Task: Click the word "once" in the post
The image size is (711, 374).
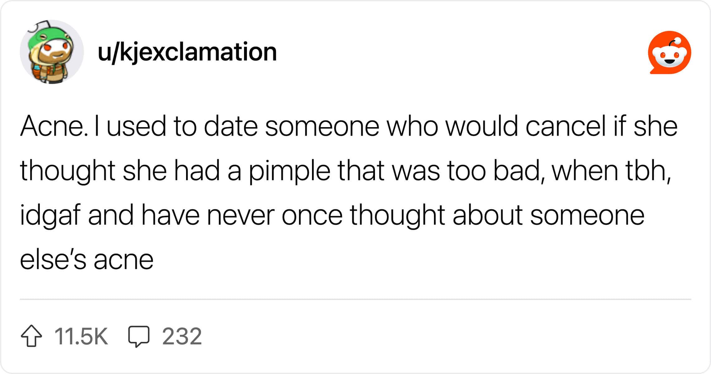Action: pos(312,216)
